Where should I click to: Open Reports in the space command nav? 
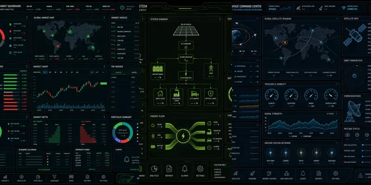coord(319,176)
